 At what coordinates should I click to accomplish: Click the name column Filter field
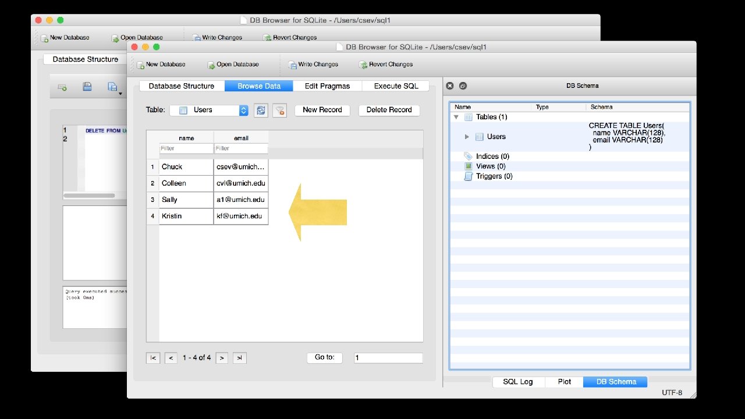point(186,148)
